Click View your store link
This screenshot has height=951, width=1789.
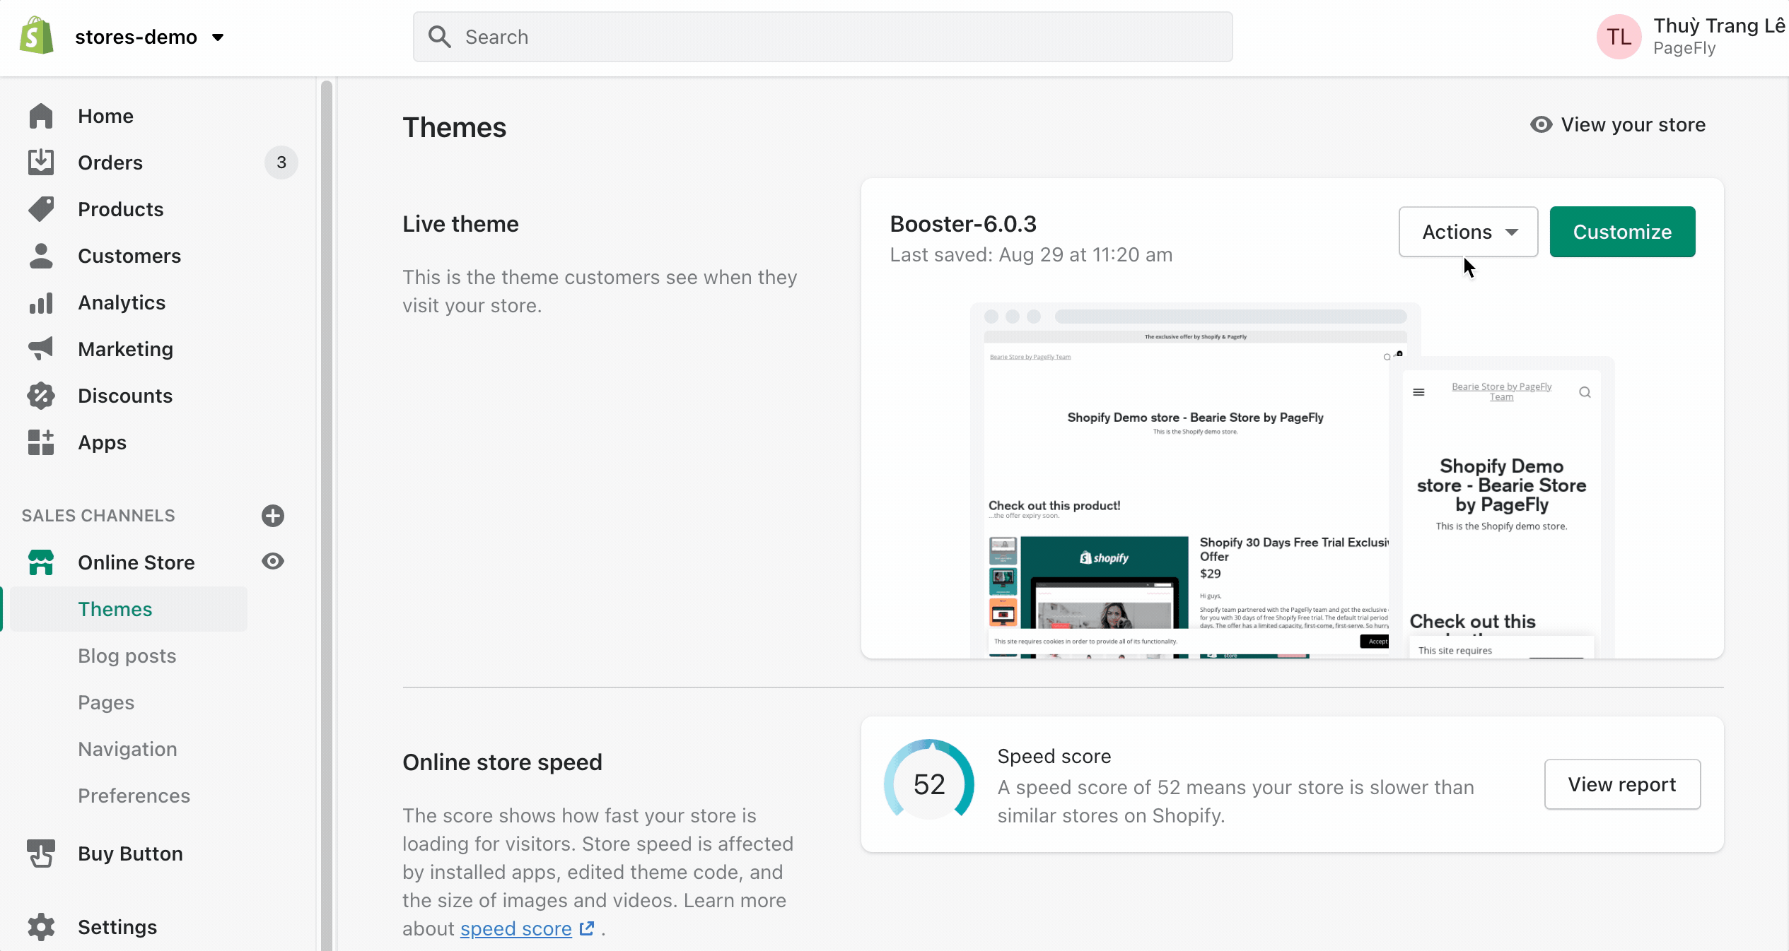point(1633,124)
